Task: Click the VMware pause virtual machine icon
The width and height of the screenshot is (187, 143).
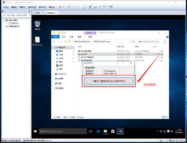Action: 60,7
